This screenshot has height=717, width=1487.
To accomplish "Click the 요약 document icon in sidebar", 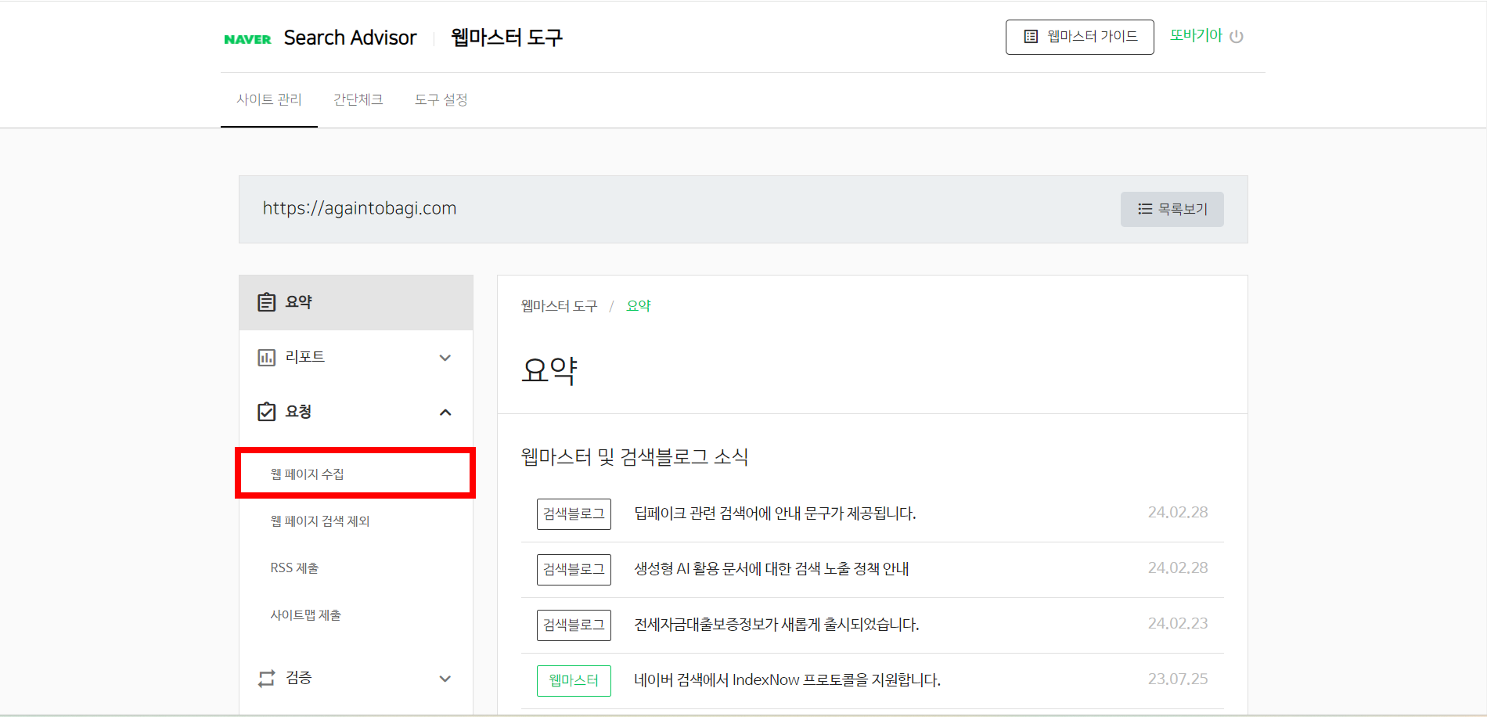I will tap(266, 301).
